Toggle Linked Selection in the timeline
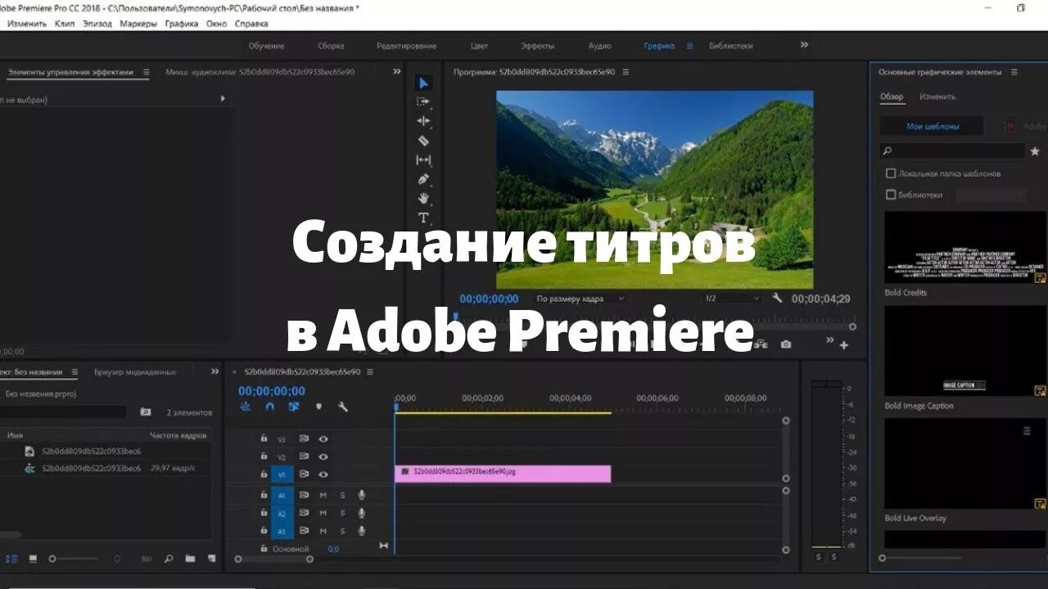Screen dimensions: 1048x589 [294, 407]
